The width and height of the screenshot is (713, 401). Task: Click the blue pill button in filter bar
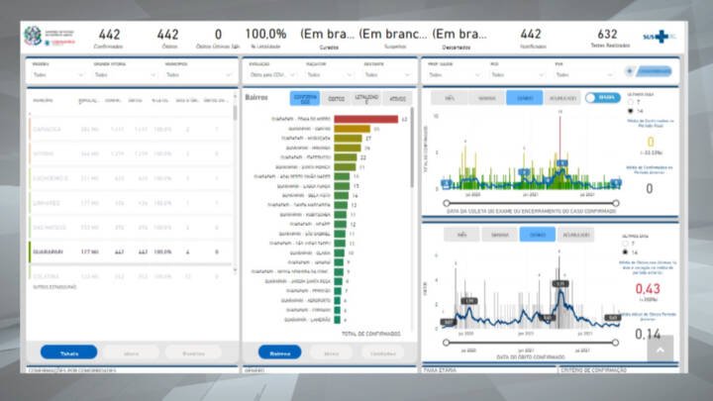(x=654, y=71)
